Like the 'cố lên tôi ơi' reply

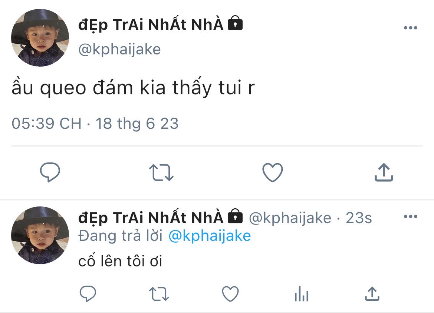[x=230, y=294]
